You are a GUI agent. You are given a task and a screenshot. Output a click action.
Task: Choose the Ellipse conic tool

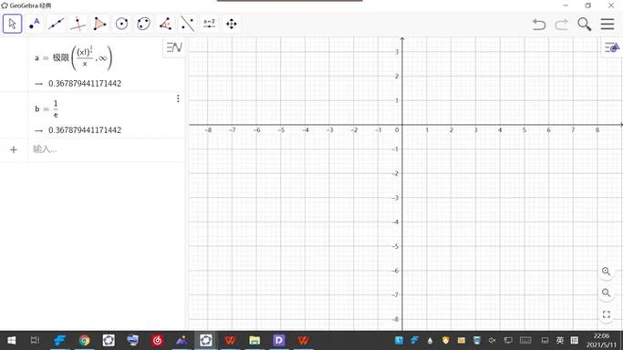[x=143, y=24]
